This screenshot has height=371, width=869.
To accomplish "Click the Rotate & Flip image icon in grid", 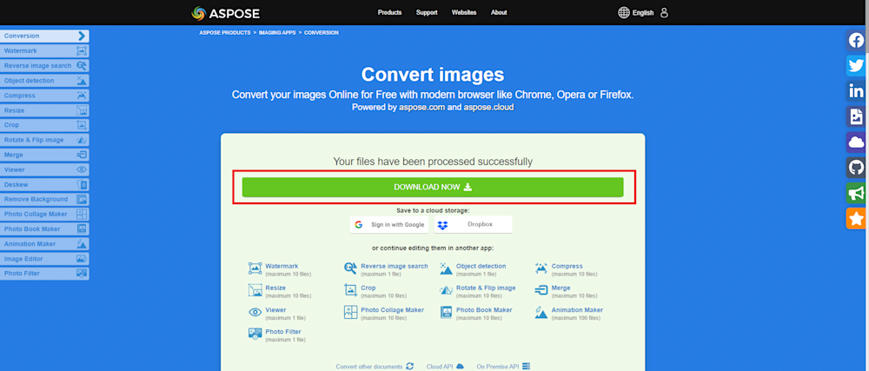I will coord(446,290).
